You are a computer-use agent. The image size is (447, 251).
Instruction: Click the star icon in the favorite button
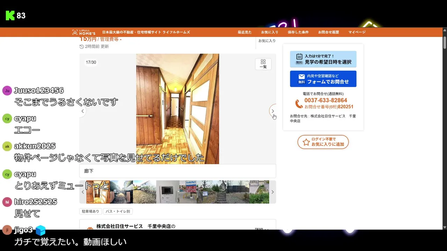pyautogui.click(x=306, y=142)
